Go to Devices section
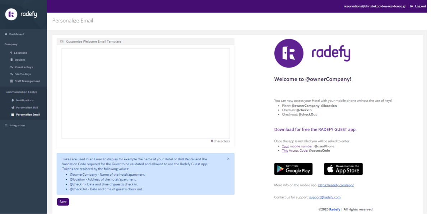The image size is (431, 214). tap(20, 60)
